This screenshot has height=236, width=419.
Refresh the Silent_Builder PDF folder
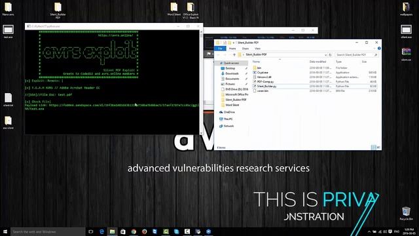click(x=330, y=55)
